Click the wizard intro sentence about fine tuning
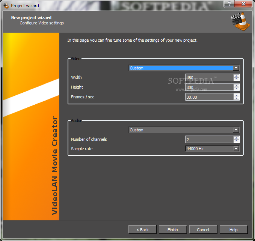The width and height of the screenshot is (255, 241). pyautogui.click(x=132, y=40)
